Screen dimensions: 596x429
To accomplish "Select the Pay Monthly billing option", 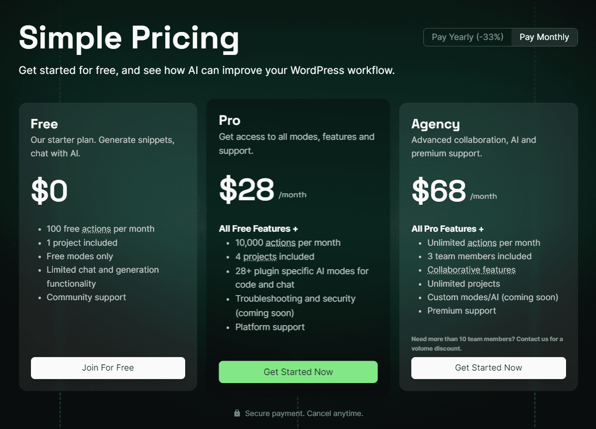I will 544,37.
